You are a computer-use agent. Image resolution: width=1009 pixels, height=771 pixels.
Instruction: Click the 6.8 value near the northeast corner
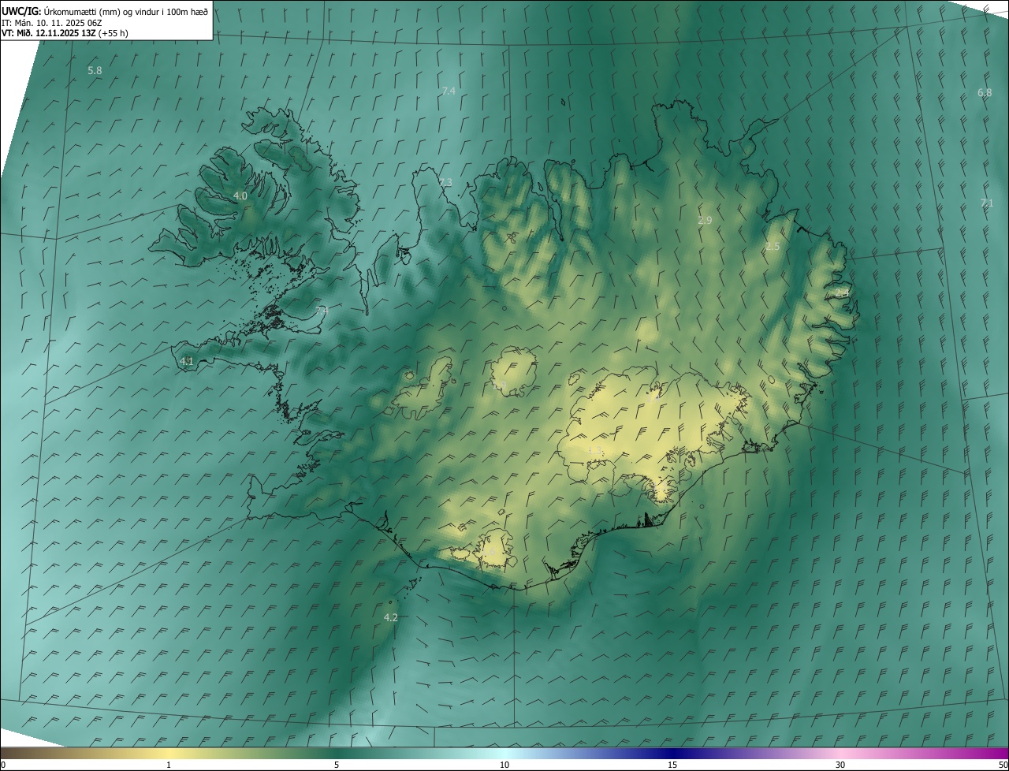pos(985,93)
